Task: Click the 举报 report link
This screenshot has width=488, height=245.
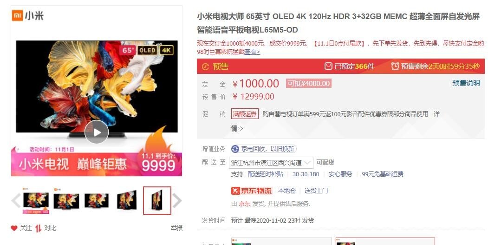Action: [176, 228]
